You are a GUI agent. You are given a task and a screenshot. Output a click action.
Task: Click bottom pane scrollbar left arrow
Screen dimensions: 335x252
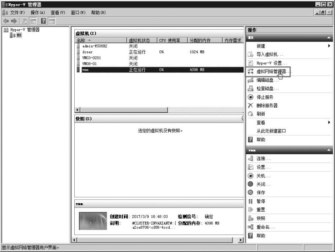point(74,240)
